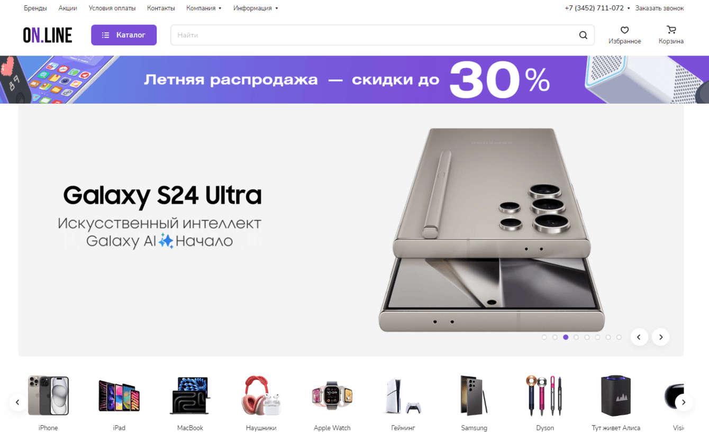Advance banner slider with next arrow
This screenshot has height=445, width=709.
point(661,337)
